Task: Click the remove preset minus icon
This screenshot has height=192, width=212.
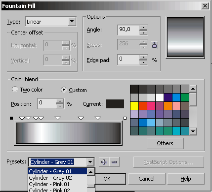Action: click(x=114, y=162)
